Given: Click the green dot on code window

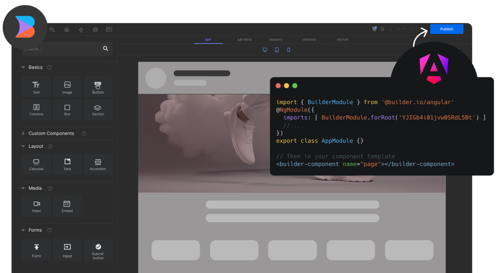Looking at the screenshot, I should pos(295,86).
